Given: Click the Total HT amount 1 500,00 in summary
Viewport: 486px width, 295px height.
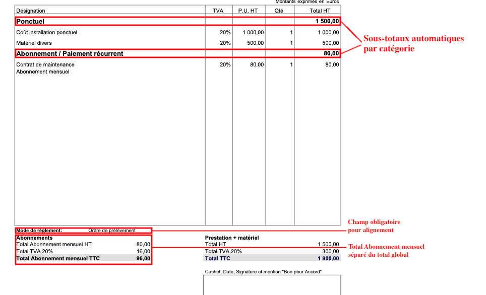Looking at the screenshot, I should (x=328, y=244).
